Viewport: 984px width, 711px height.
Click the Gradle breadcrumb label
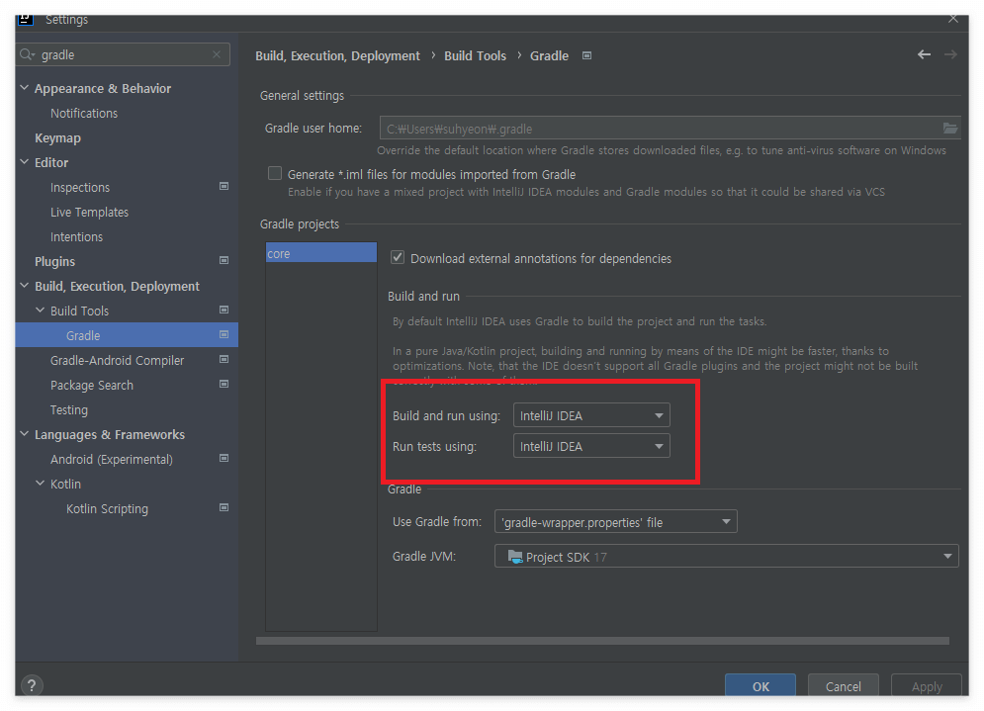point(549,55)
